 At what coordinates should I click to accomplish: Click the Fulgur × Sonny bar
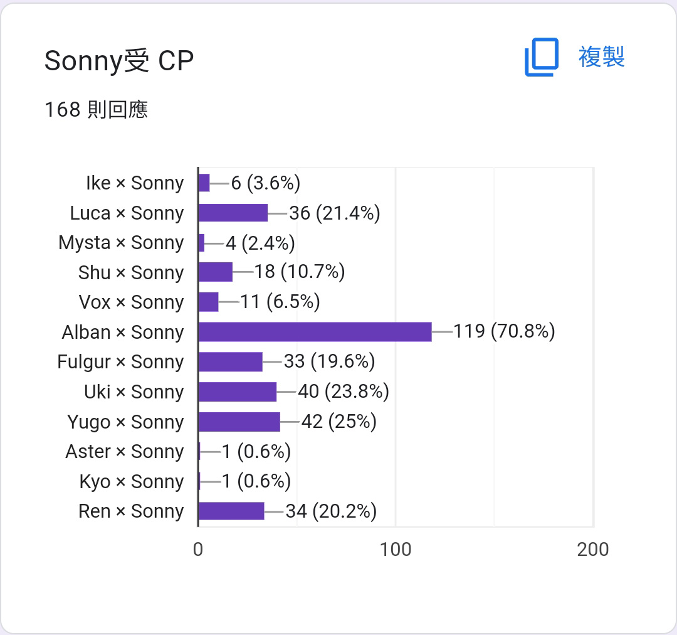tap(231, 362)
